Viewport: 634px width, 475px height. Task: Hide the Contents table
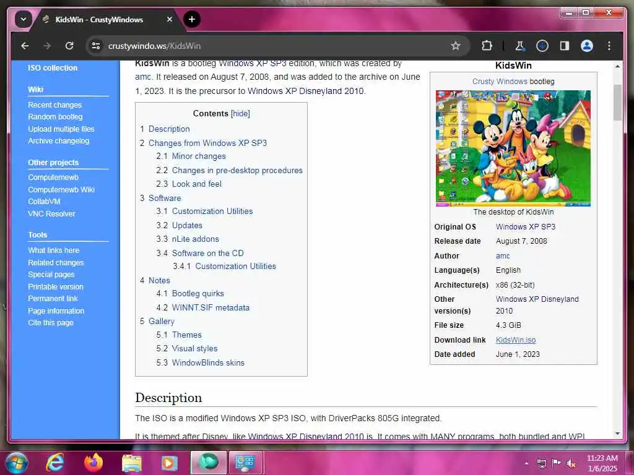[x=241, y=114]
